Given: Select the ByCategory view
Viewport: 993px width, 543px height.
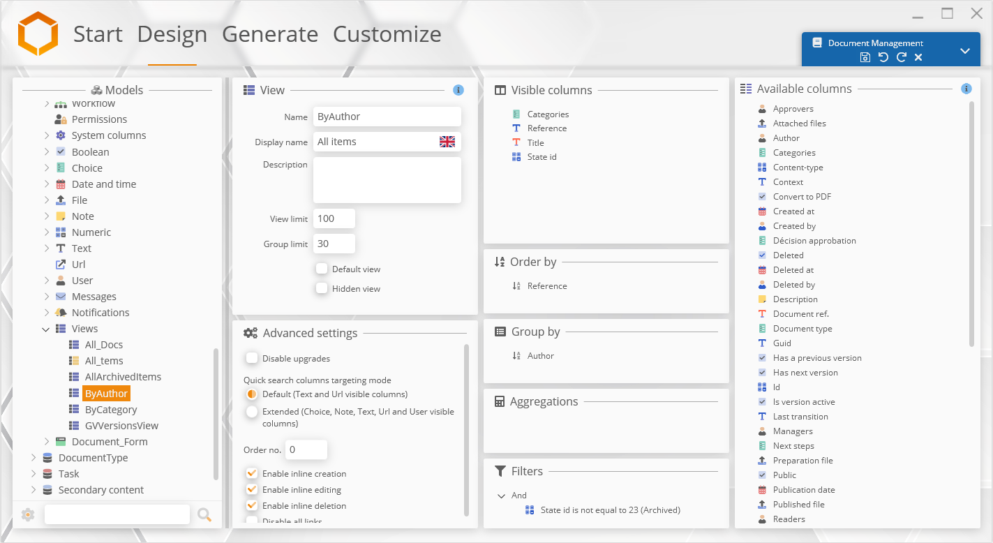Looking at the screenshot, I should [x=111, y=410].
